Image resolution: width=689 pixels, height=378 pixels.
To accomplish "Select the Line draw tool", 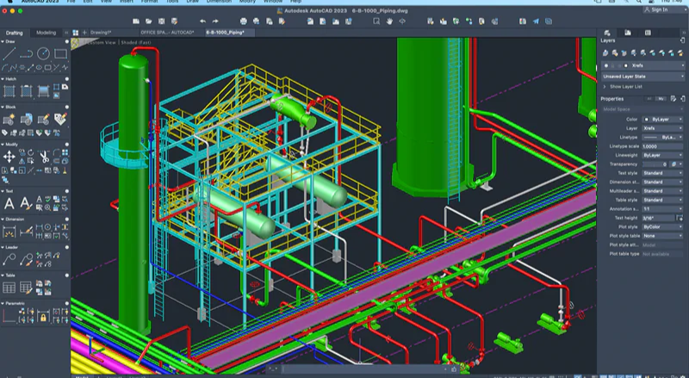I will click(x=9, y=53).
